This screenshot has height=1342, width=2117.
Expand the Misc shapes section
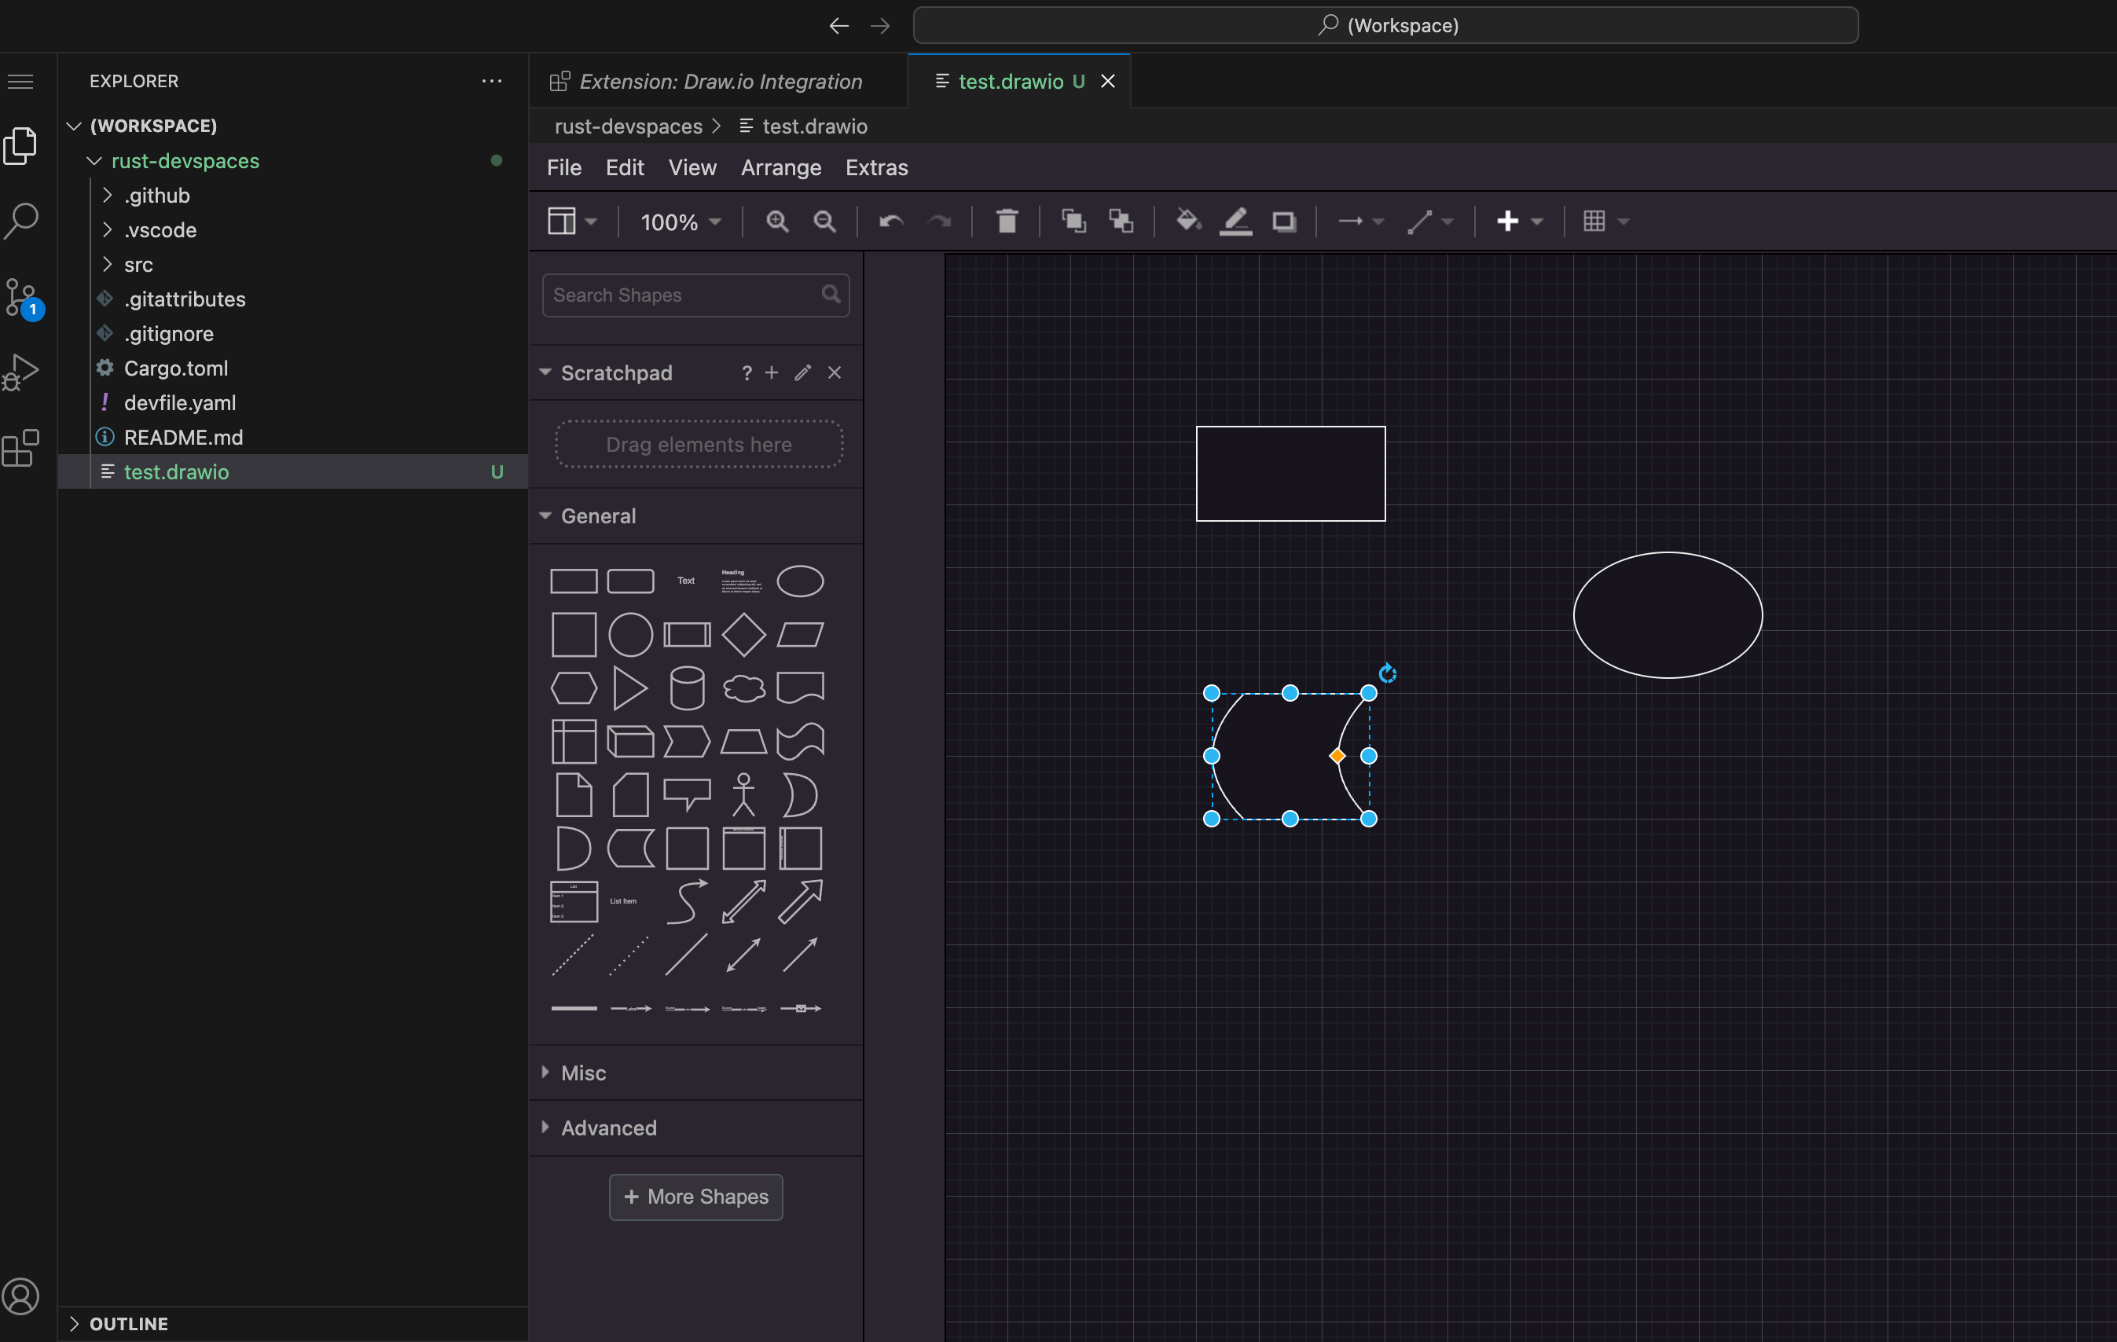696,1072
